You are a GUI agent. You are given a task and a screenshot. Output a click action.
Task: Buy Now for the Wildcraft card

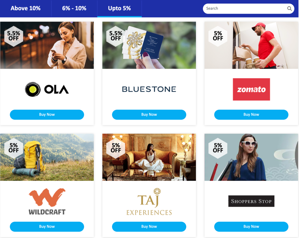click(x=47, y=227)
